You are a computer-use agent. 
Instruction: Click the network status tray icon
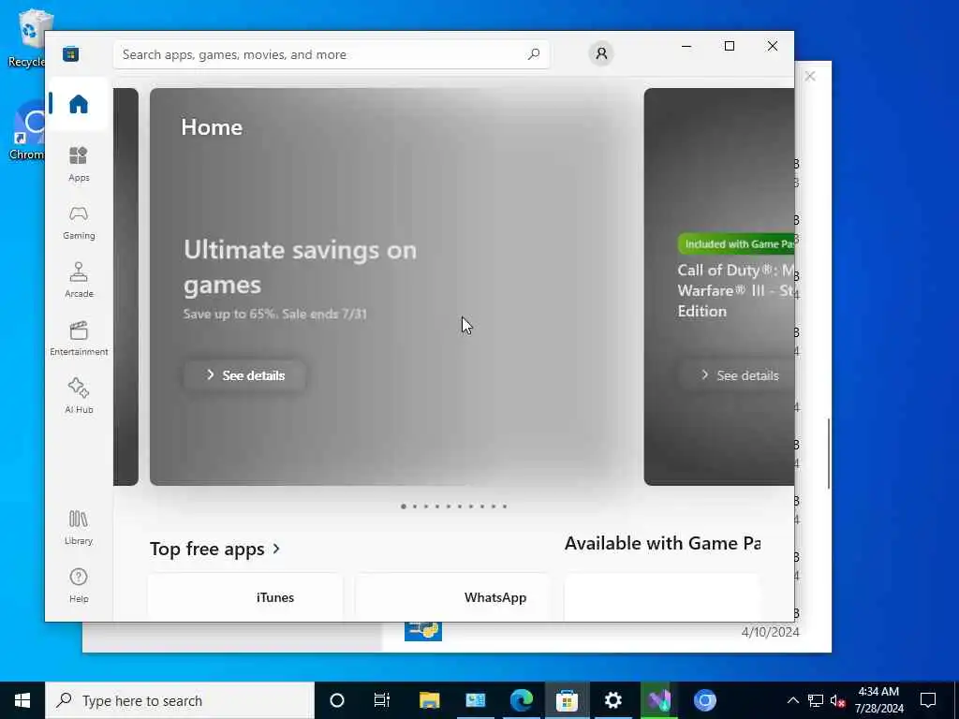[x=816, y=700]
